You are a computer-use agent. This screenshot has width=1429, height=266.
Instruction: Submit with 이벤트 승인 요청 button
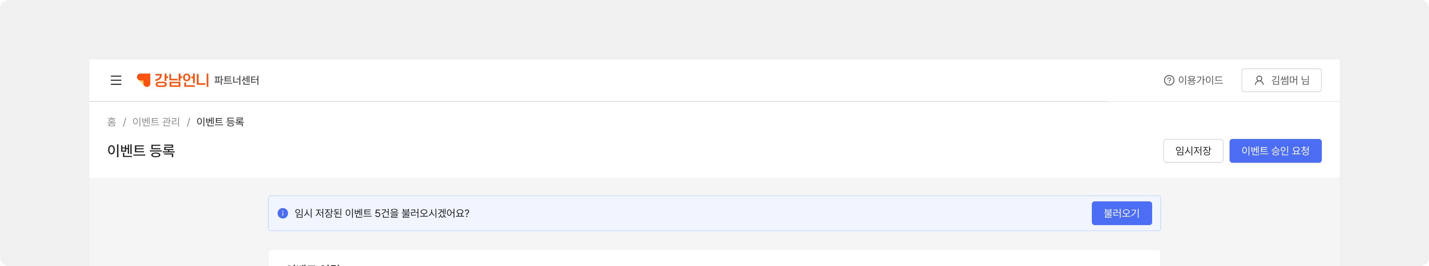click(x=1275, y=151)
